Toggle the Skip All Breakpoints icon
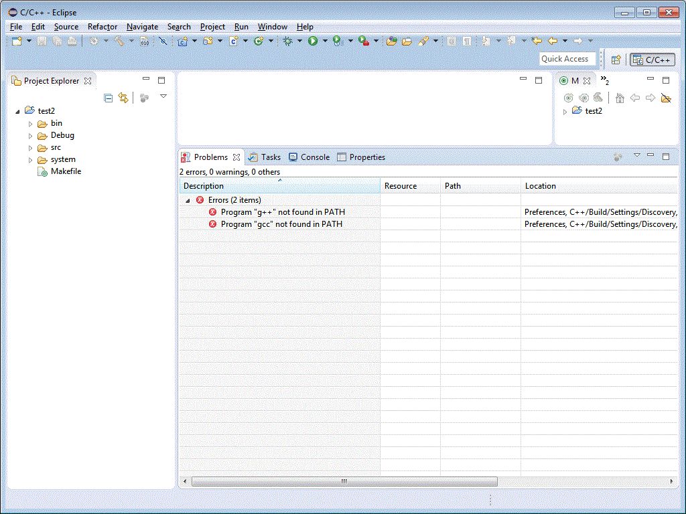 tap(162, 41)
